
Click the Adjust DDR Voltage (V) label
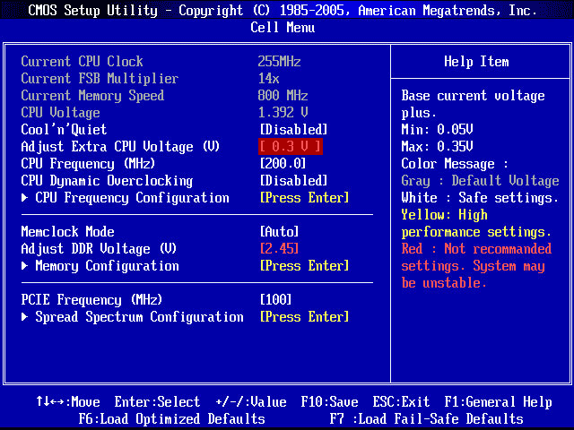point(99,249)
